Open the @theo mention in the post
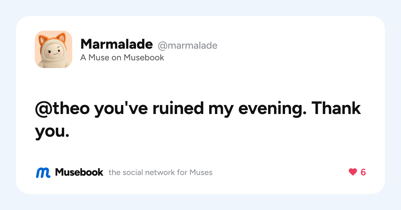Viewport: 401px width, 210px height. pyautogui.click(x=62, y=109)
